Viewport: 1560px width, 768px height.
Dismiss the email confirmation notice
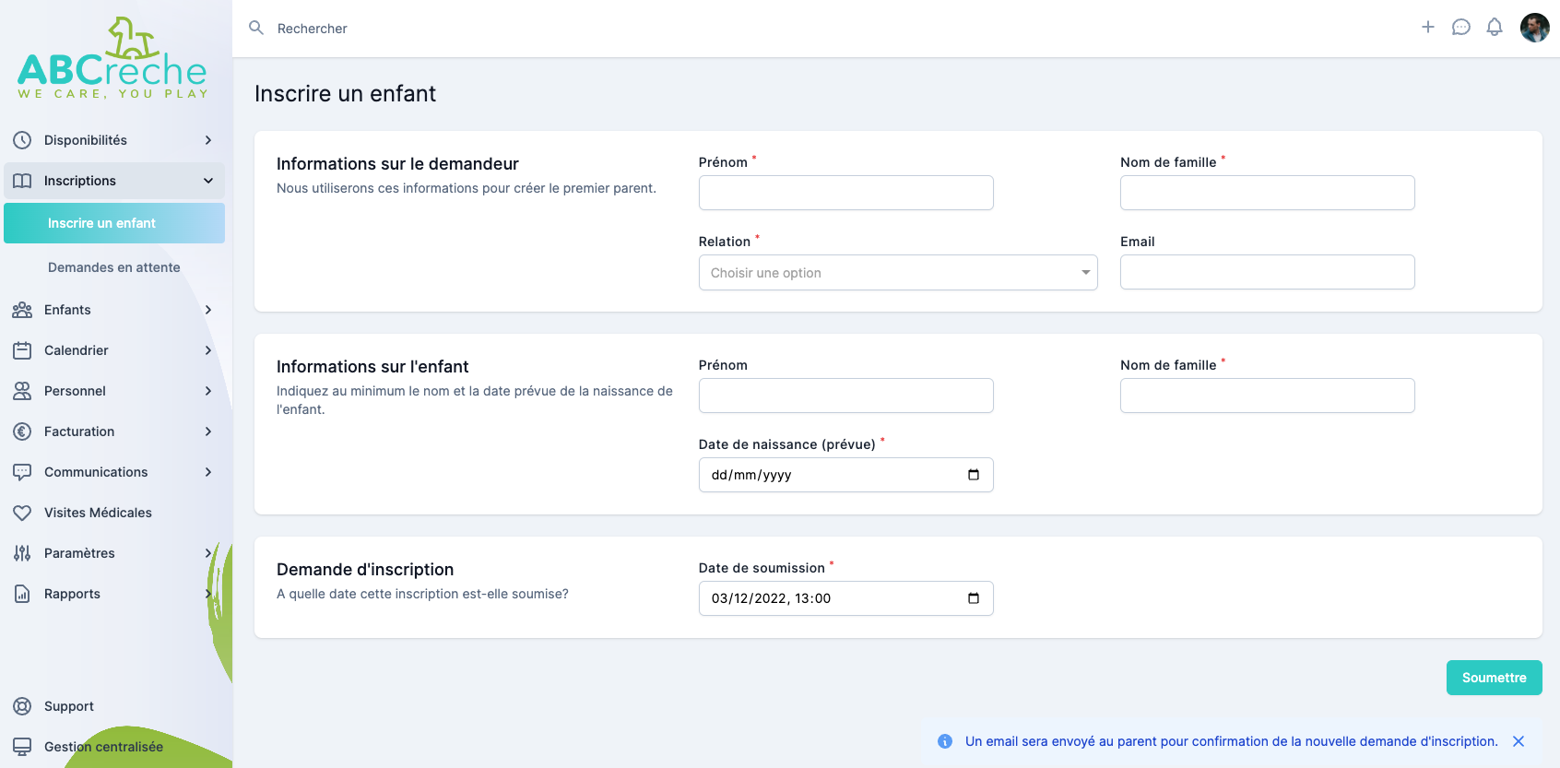point(1518,741)
